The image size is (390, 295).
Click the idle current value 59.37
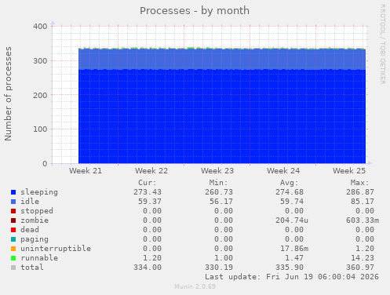pyautogui.click(x=150, y=202)
